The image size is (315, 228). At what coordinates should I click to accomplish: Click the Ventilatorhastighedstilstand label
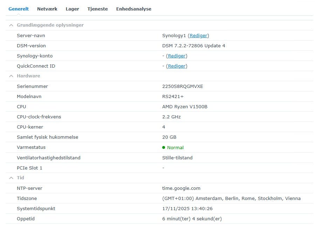click(x=49, y=158)
